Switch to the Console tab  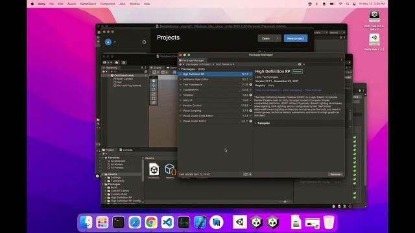[x=126, y=150]
